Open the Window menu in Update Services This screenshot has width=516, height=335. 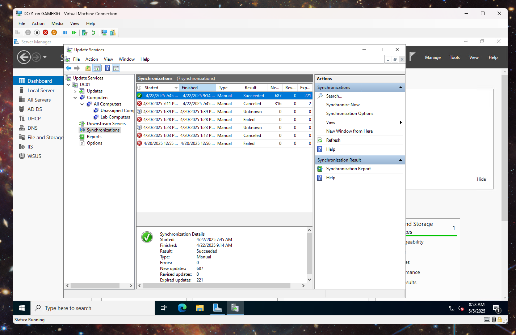(x=127, y=59)
